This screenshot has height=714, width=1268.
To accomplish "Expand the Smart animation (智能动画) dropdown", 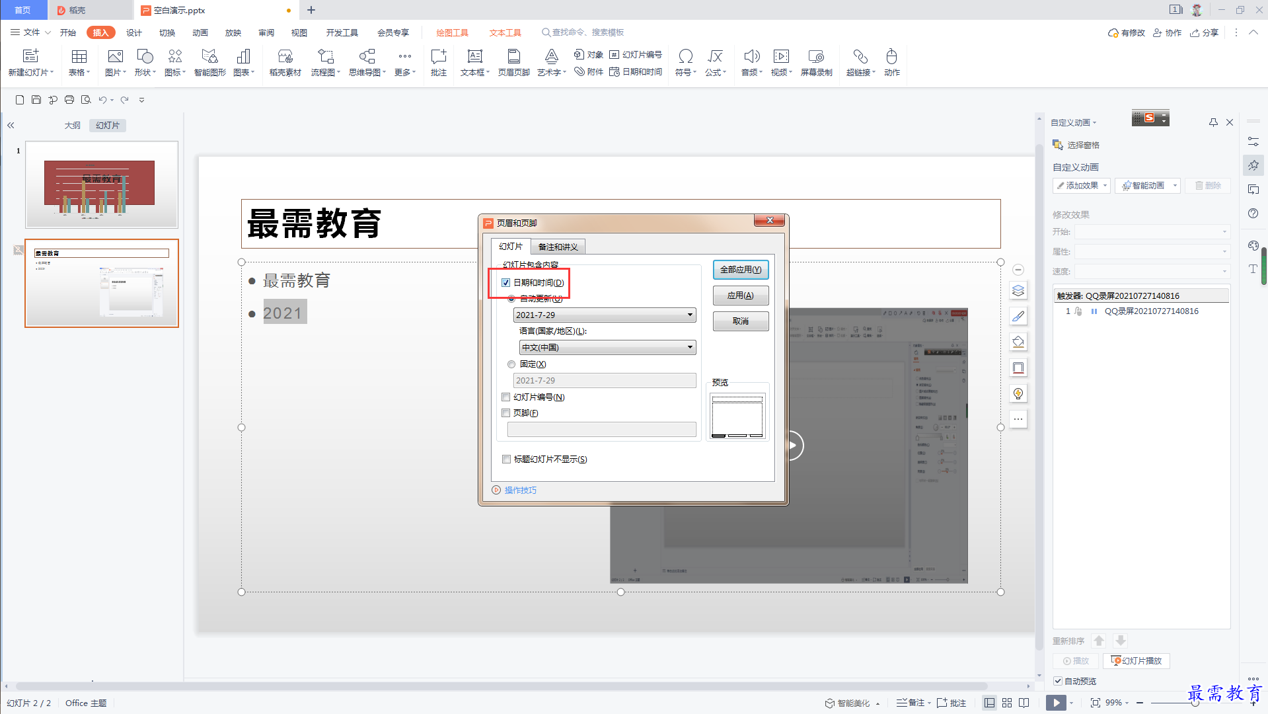I will [x=1175, y=186].
